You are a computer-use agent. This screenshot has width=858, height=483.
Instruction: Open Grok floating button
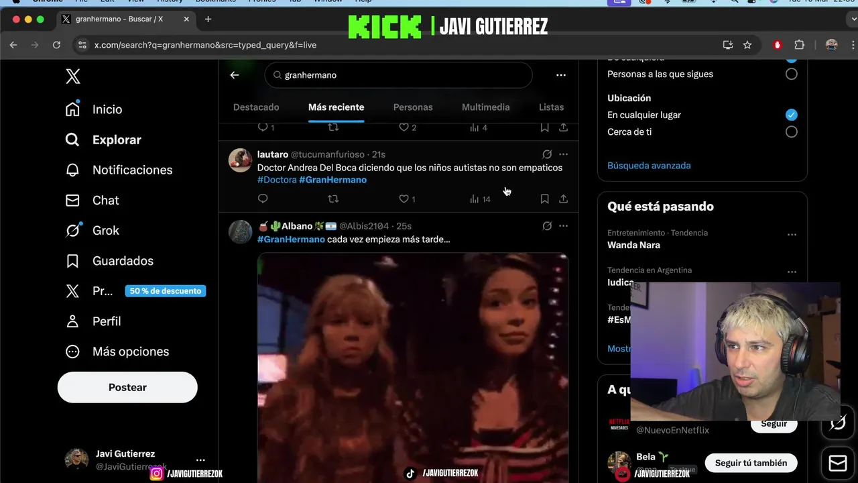838,423
